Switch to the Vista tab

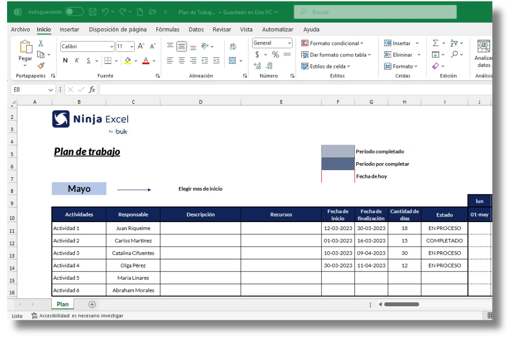[x=246, y=29]
